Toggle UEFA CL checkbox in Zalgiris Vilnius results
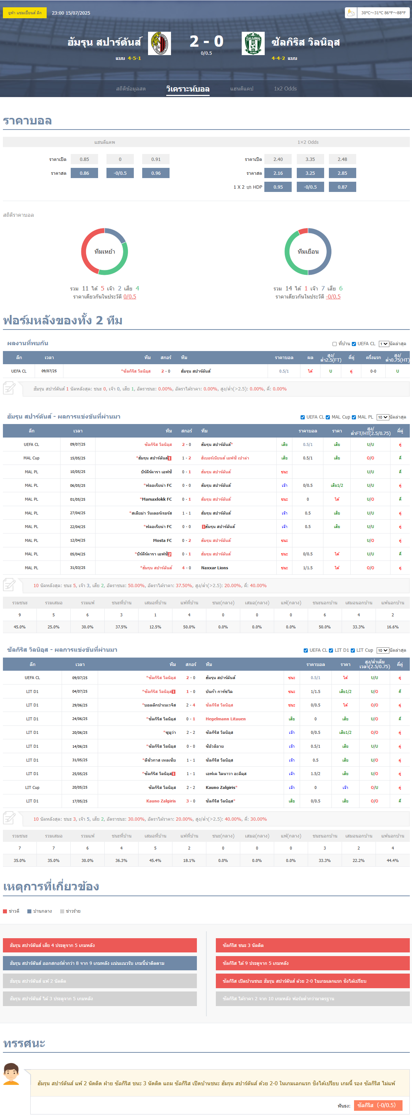The width and height of the screenshot is (412, 1117). (x=306, y=650)
